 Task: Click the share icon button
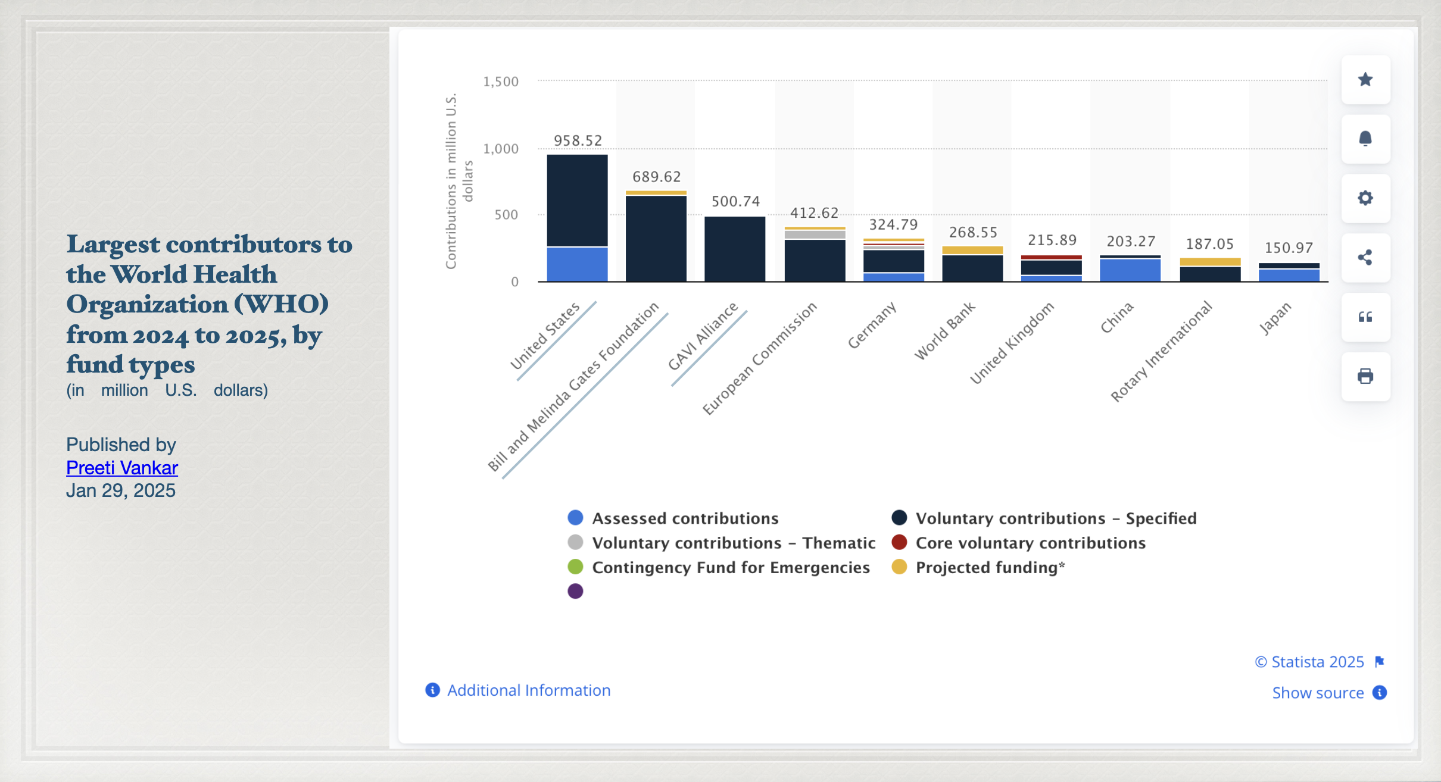[1365, 258]
